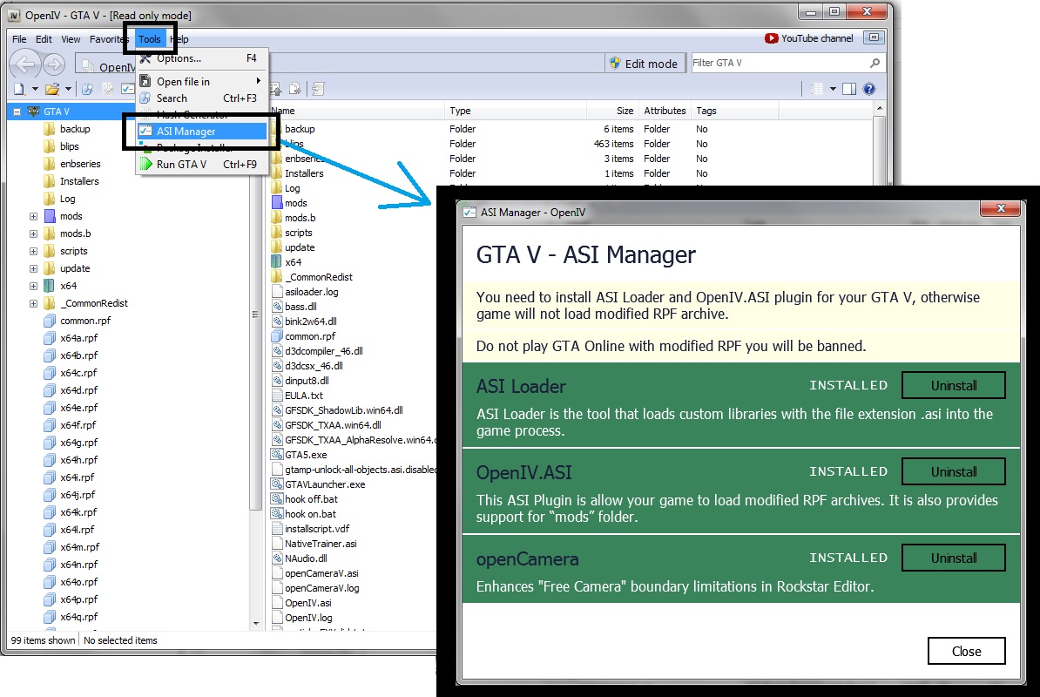Image resolution: width=1040 pixels, height=697 pixels.
Task: Click the file list scrollbar up arrow
Action: coord(880,109)
